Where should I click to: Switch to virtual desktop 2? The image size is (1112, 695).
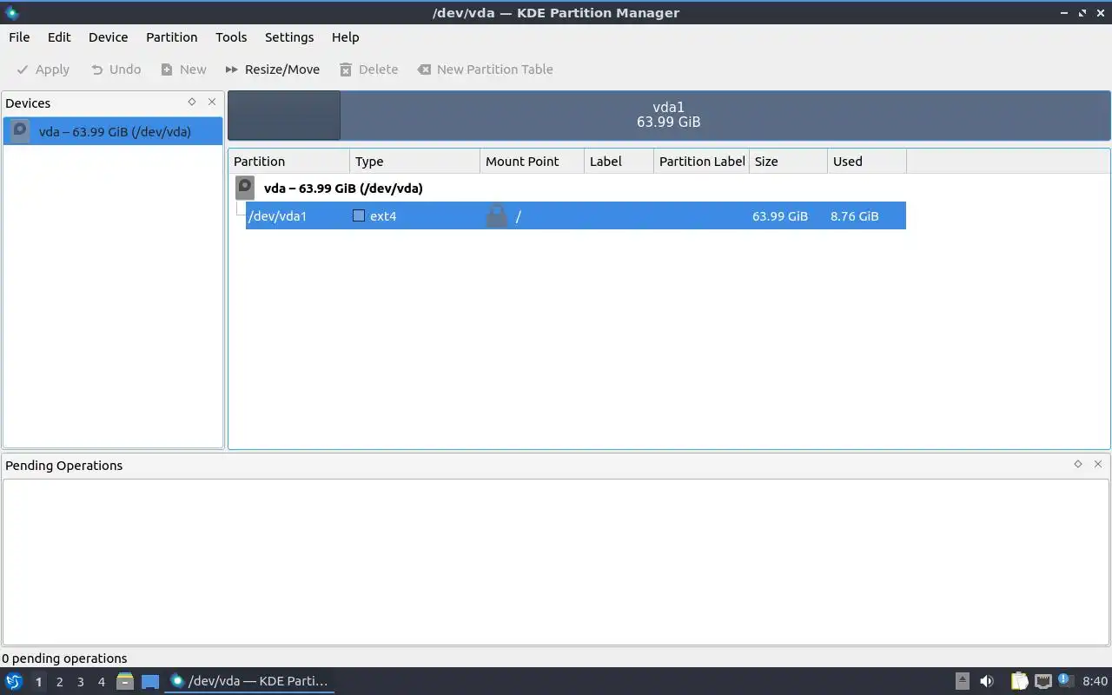point(59,682)
